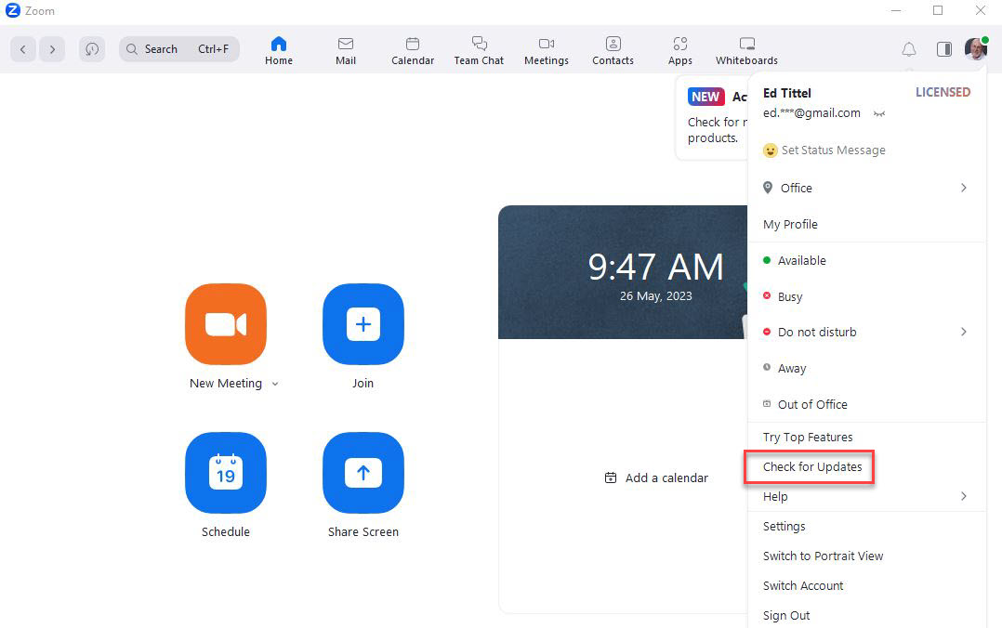Expand the New Meeting dropdown arrow
The height and width of the screenshot is (628, 1002).
(275, 384)
